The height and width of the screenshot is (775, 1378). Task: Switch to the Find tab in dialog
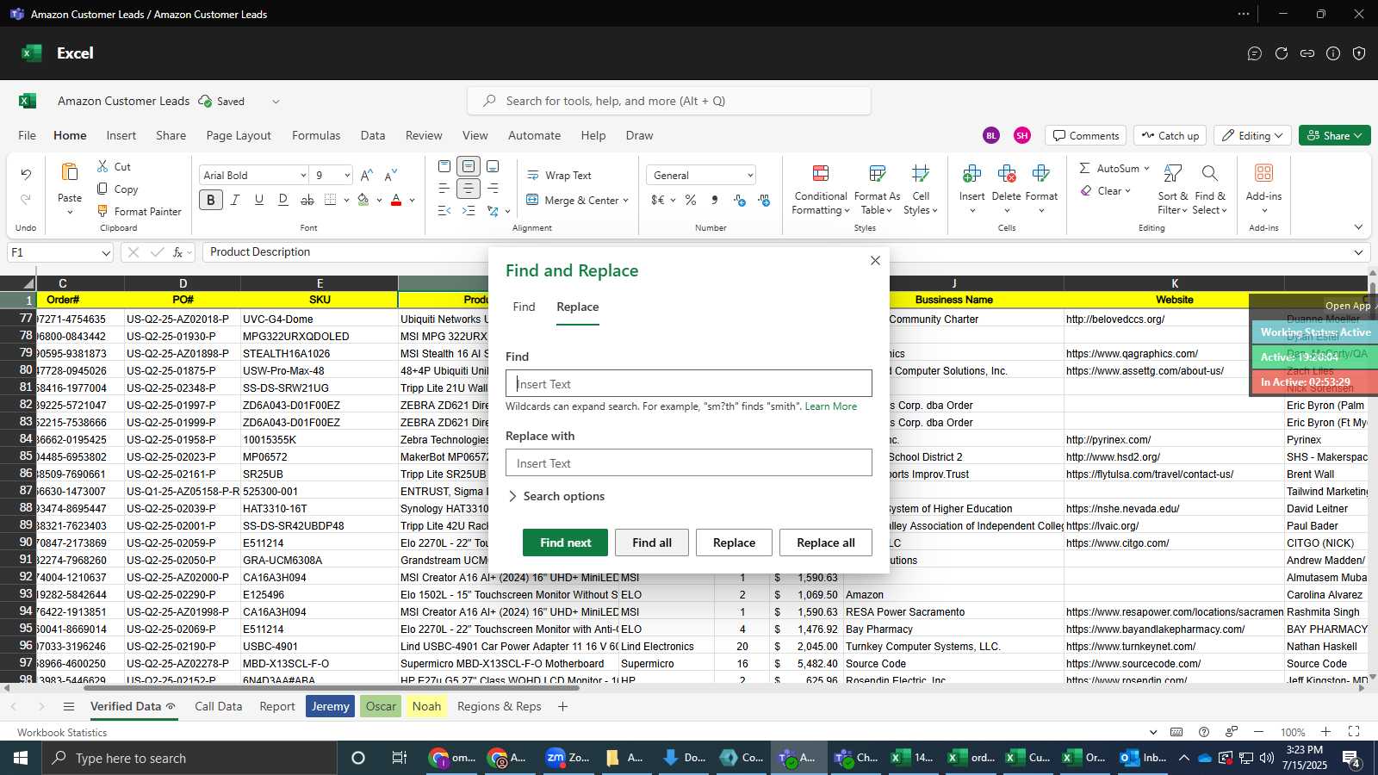pos(524,307)
